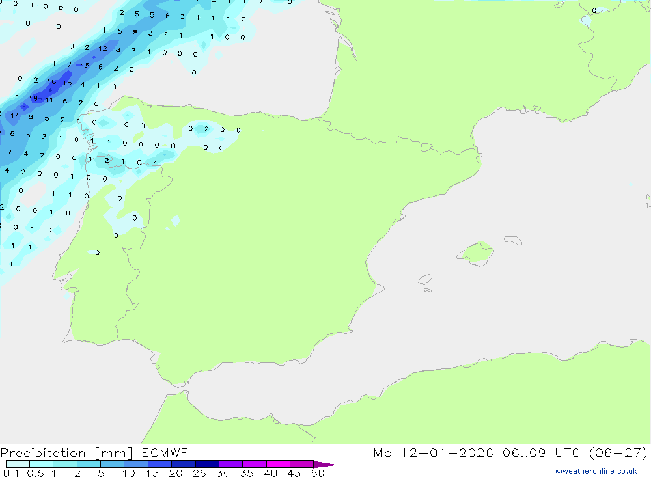Select the 30–35 mm legend swatch

[x=230, y=464]
